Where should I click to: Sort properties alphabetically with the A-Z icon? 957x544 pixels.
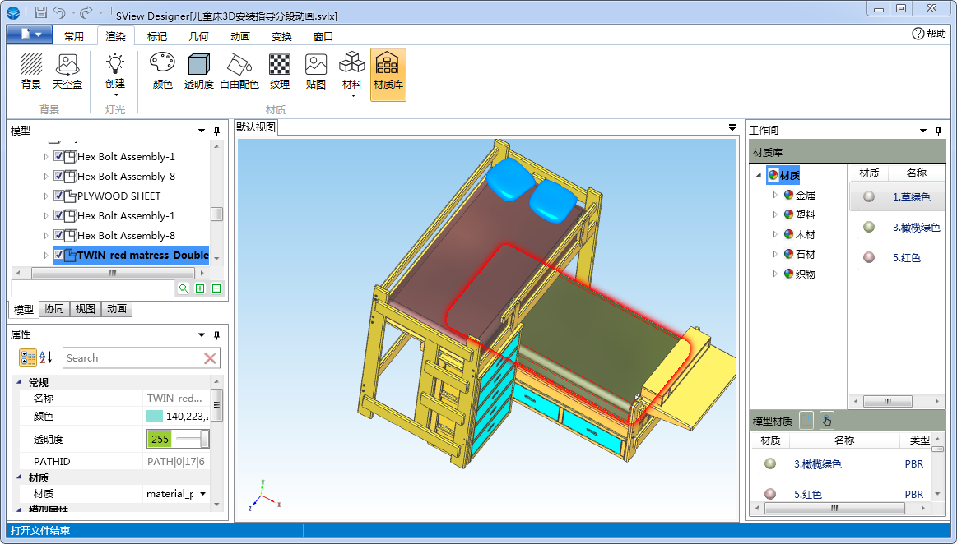pyautogui.click(x=46, y=357)
